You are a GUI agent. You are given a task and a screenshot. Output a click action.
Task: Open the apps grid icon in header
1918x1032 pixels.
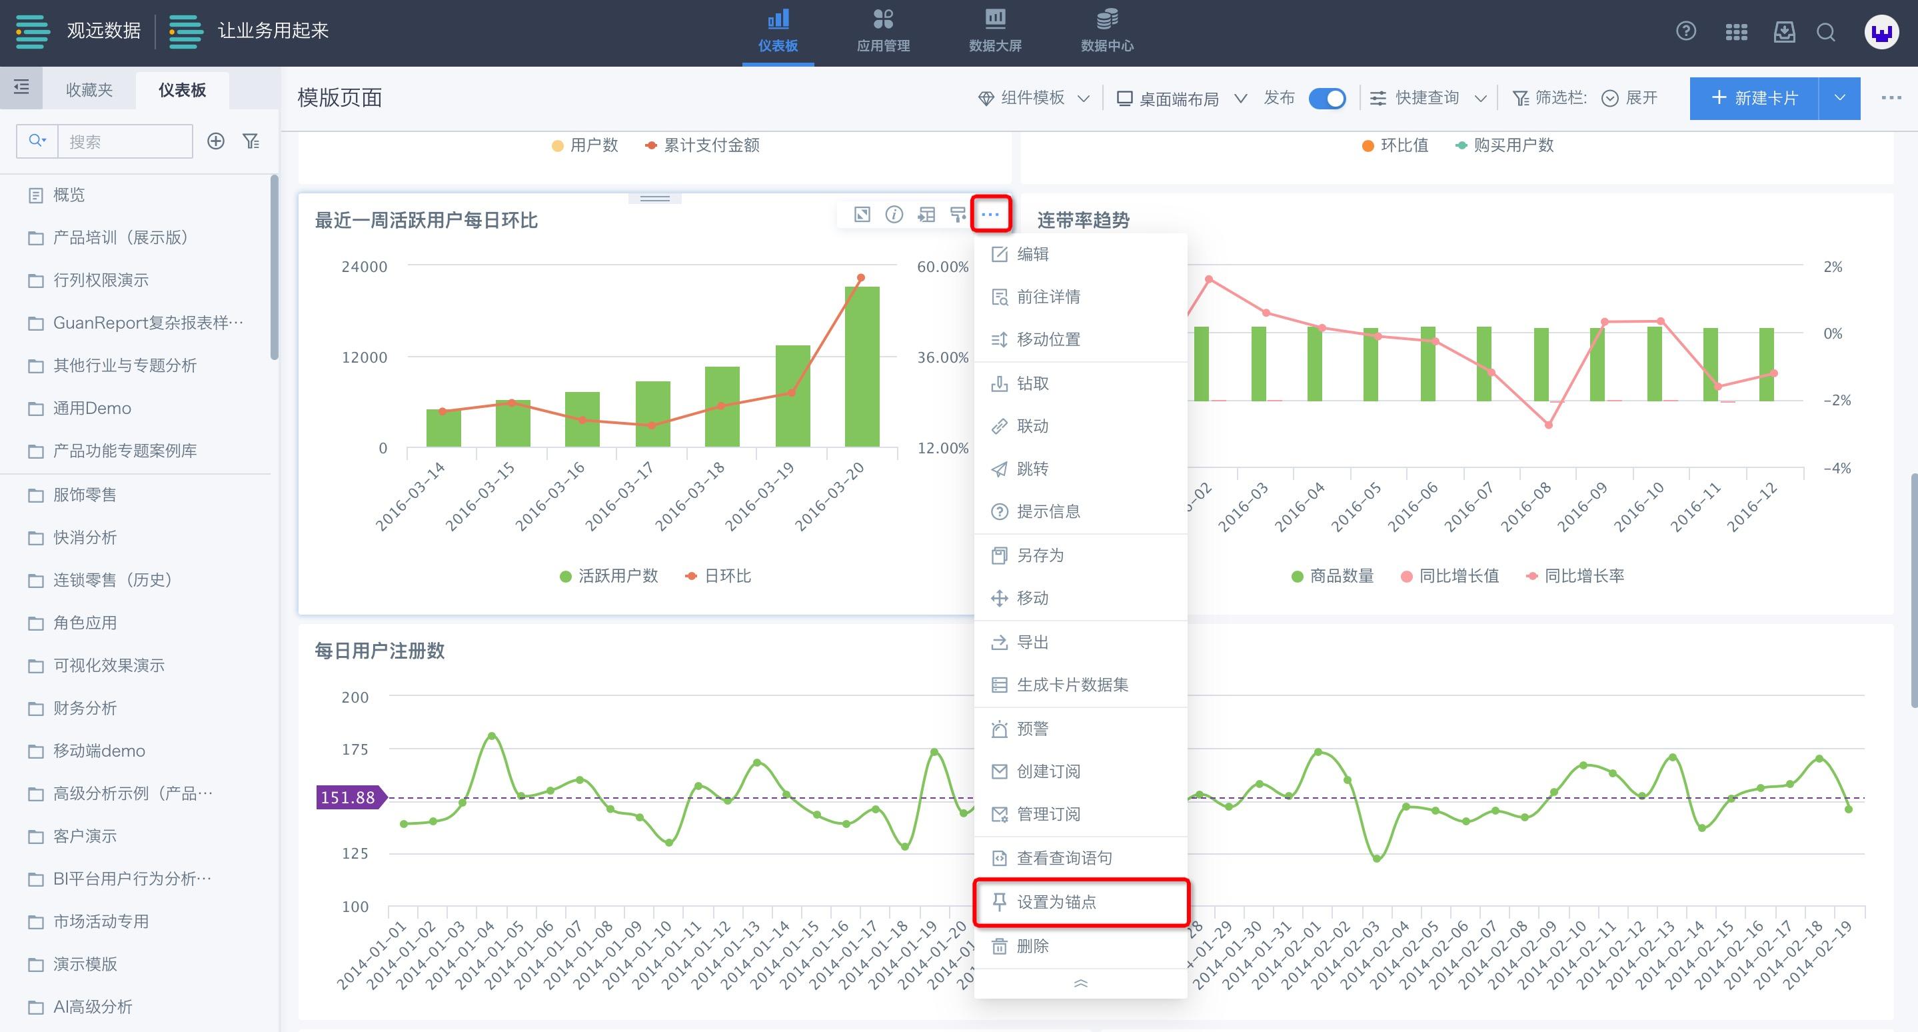click(1736, 32)
